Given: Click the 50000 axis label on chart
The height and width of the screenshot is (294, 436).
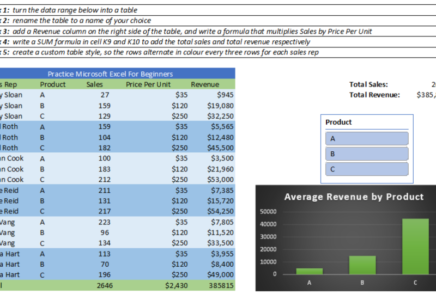Looking at the screenshot, I should tap(268, 212).
